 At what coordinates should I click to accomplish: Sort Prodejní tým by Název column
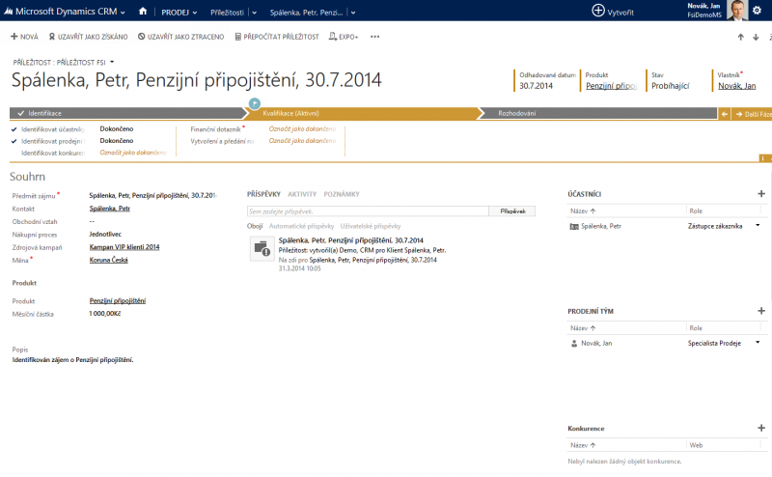(x=583, y=327)
